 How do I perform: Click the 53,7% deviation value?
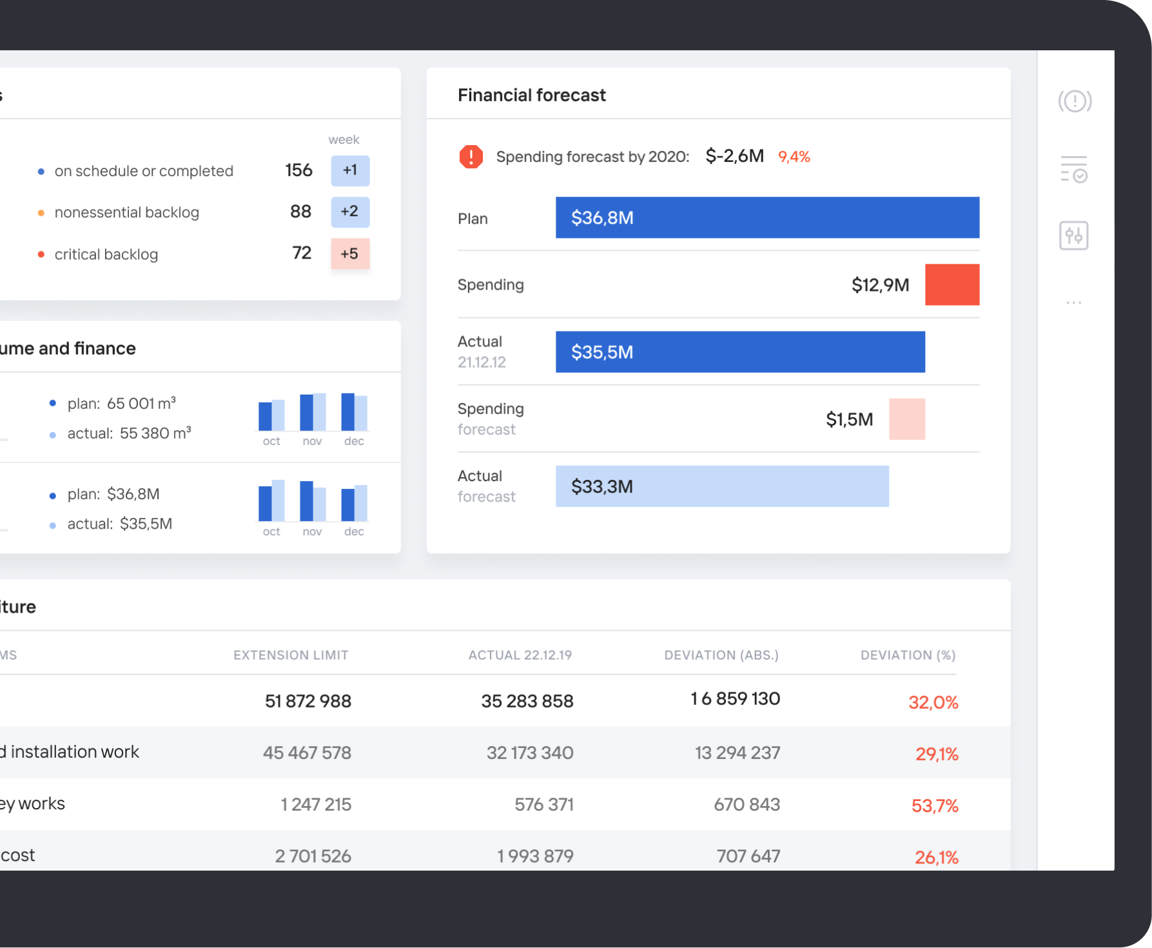[x=934, y=805]
